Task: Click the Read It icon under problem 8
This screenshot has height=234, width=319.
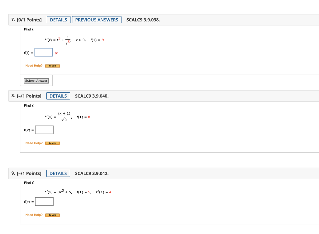Action: pyautogui.click(x=52, y=143)
